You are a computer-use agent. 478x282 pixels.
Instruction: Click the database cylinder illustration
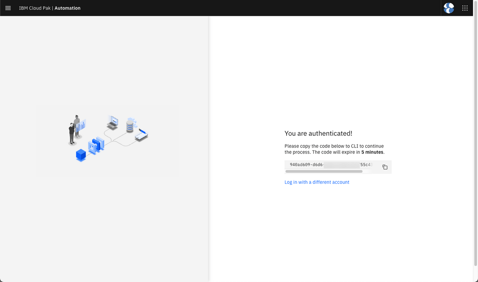(131, 125)
